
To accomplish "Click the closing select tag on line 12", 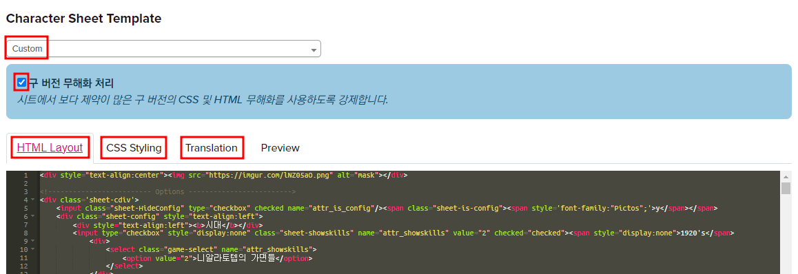I will click(x=124, y=266).
